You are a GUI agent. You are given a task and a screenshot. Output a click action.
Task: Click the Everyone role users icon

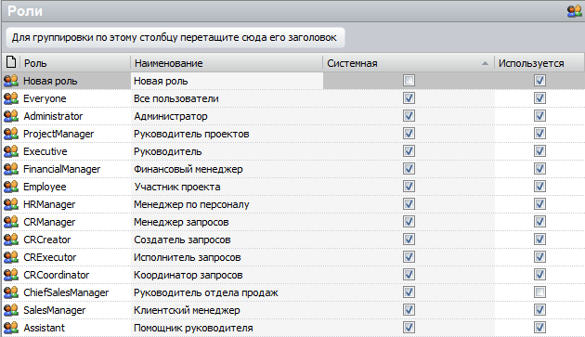tap(11, 98)
